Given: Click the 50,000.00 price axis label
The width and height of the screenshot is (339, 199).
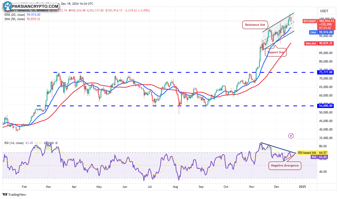Looking at the screenshot, I should [326, 112].
